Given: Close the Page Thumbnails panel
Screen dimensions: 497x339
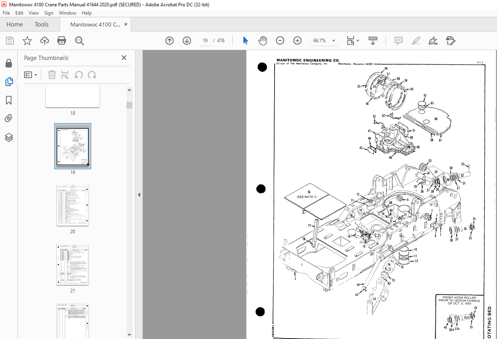Looking at the screenshot, I should tap(124, 58).
